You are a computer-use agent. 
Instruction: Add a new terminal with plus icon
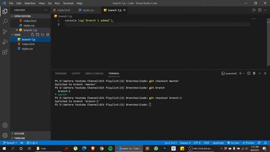240,73
